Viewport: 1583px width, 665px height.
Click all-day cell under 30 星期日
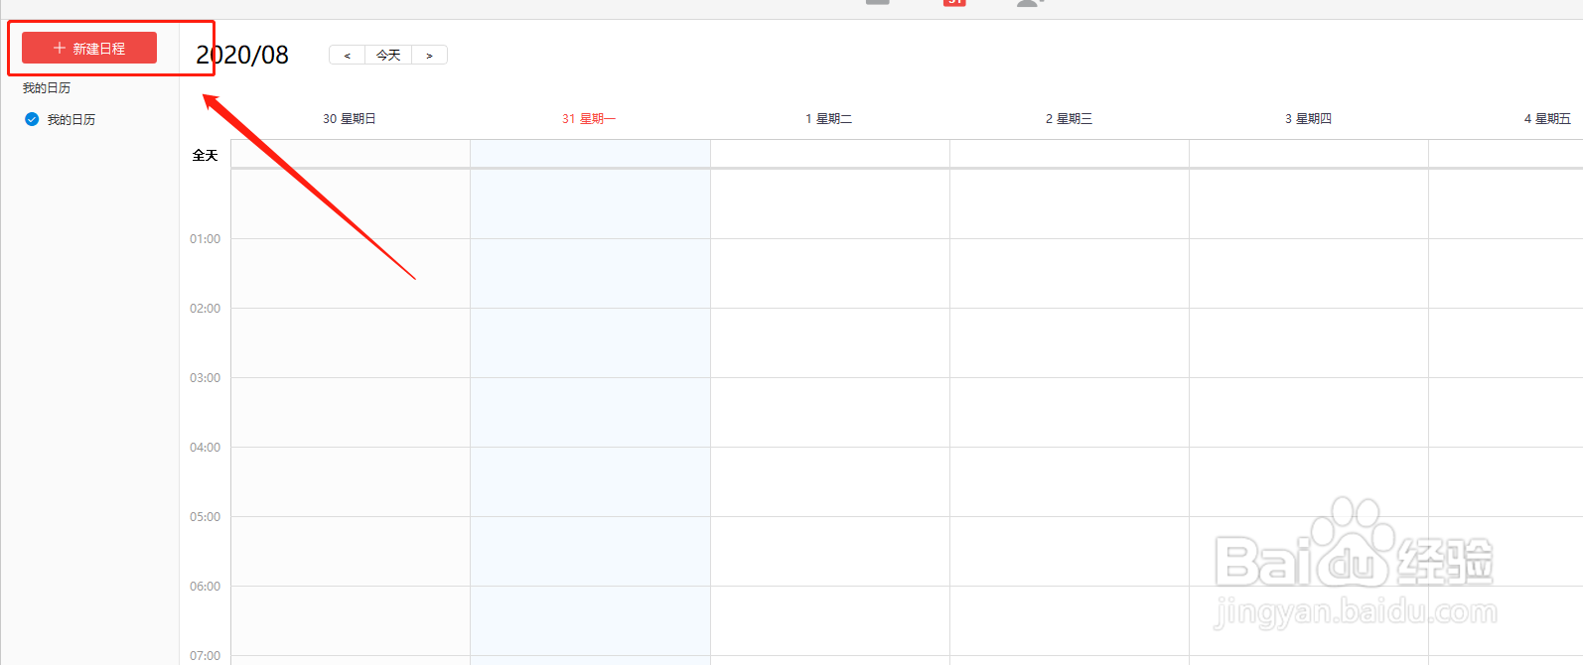(x=351, y=154)
